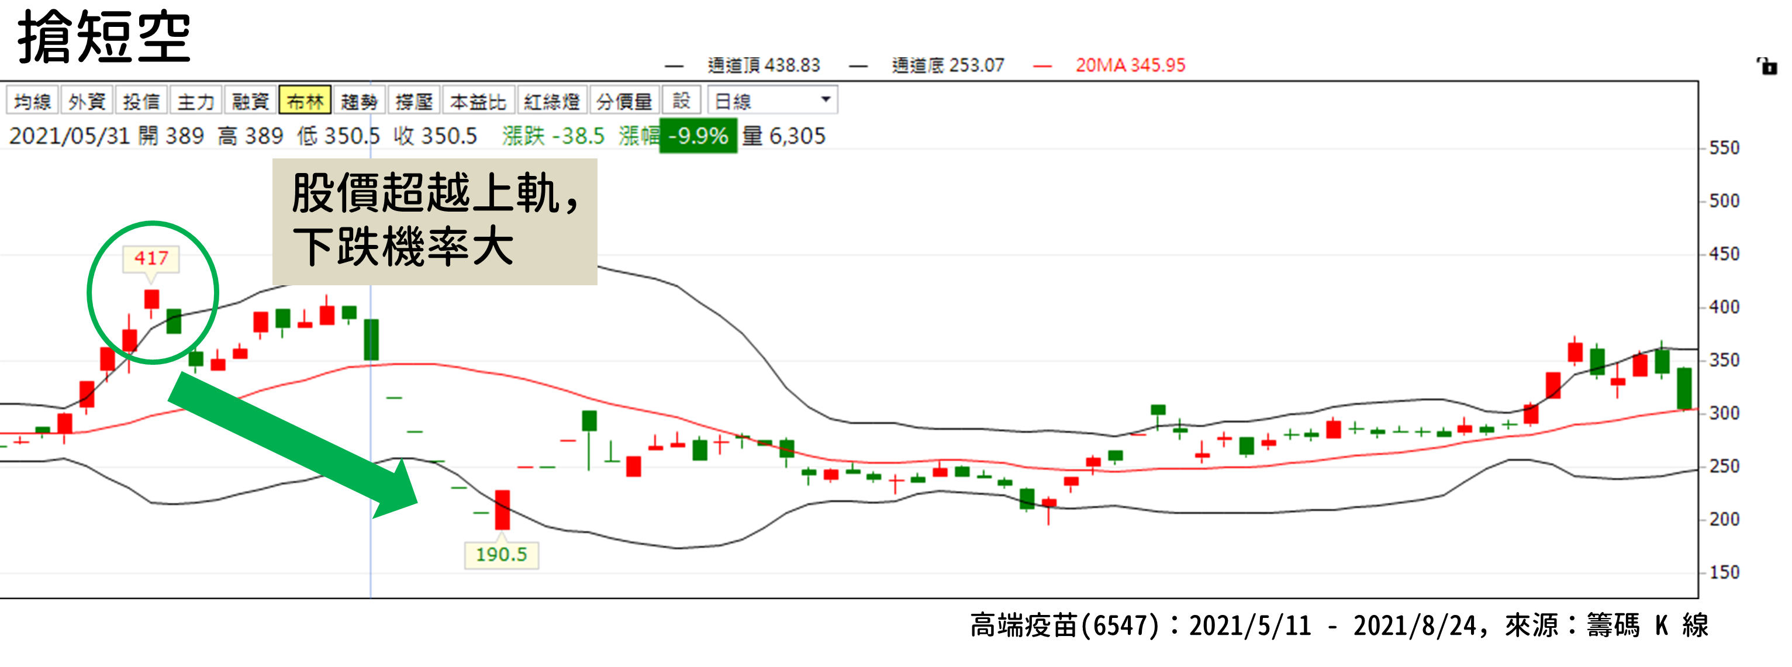Click the -9.9% change badge
The image size is (1792, 667).
[698, 136]
